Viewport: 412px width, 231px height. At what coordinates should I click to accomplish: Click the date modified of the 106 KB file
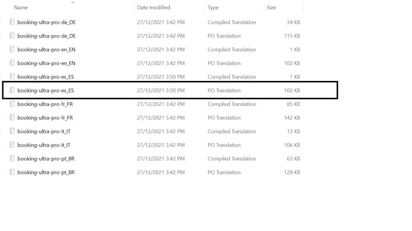pos(161,145)
